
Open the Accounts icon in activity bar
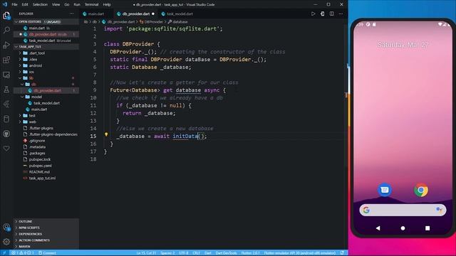6,228
